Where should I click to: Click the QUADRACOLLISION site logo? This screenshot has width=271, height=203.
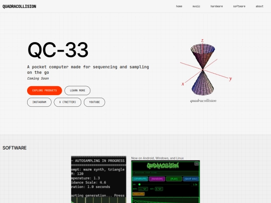pos(20,7)
